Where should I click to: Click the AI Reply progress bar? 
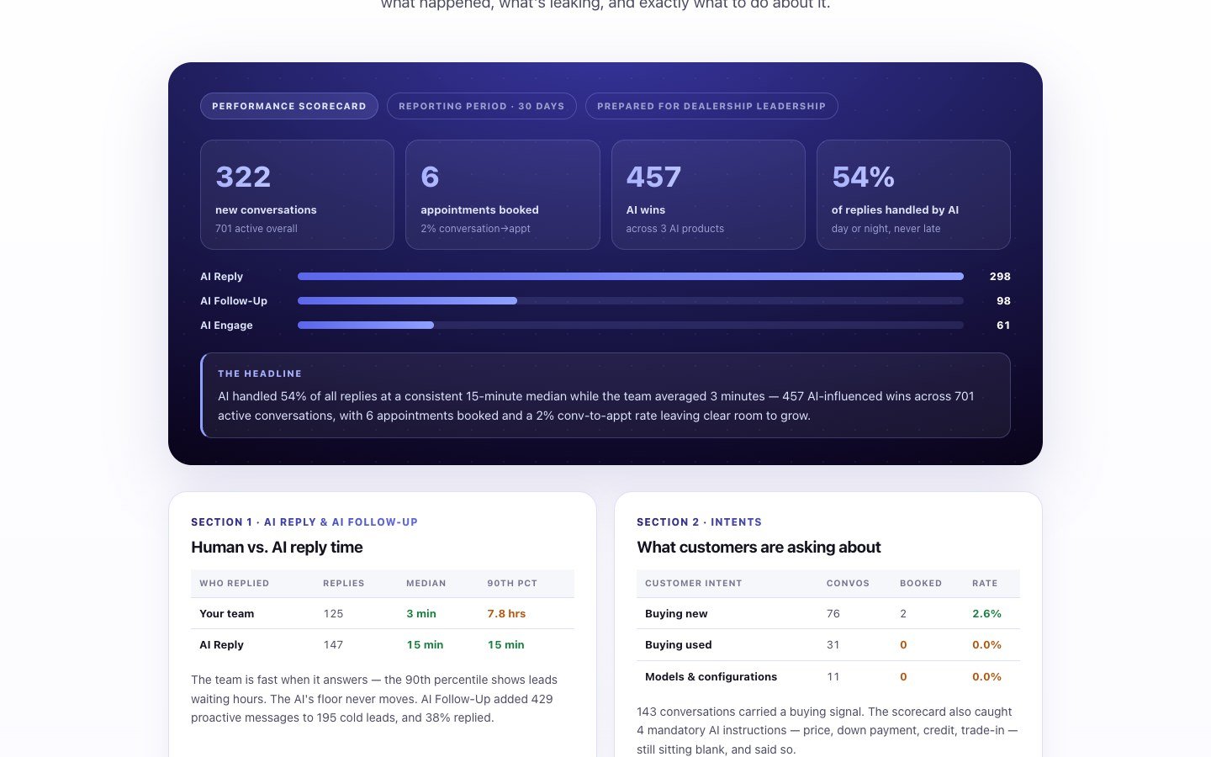(631, 276)
